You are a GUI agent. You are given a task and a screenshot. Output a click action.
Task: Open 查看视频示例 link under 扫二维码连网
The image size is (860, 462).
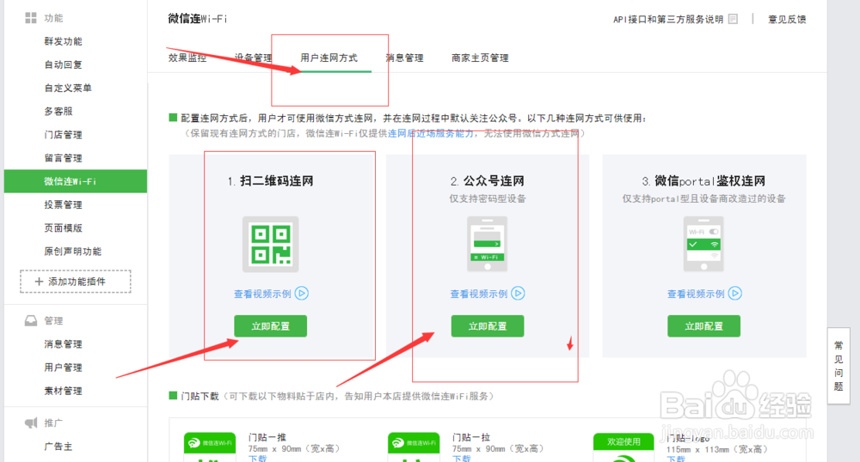click(x=262, y=294)
